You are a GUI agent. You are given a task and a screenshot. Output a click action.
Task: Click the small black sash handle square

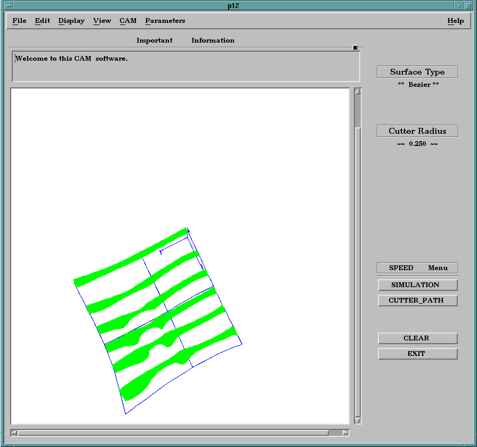coord(355,47)
